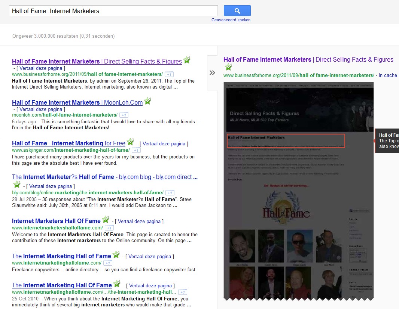Click the green bly.com/blog URL

pos(88,193)
